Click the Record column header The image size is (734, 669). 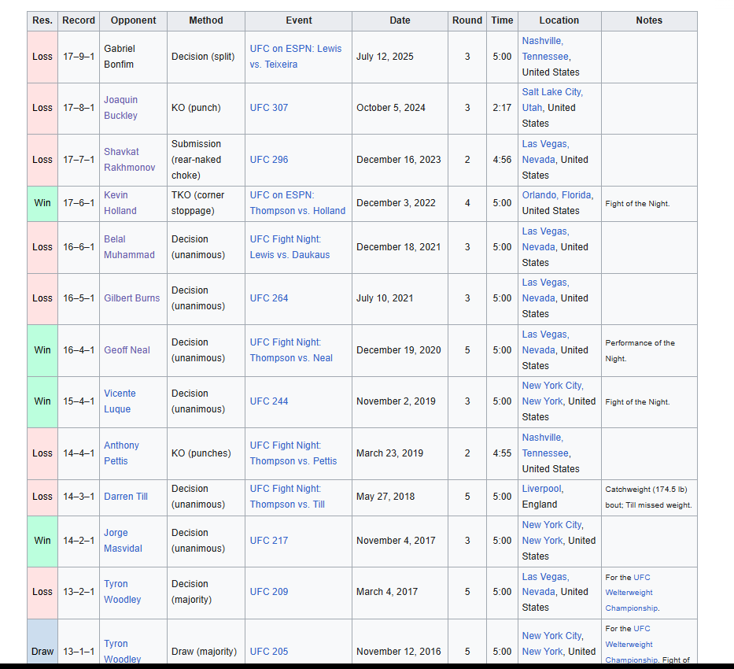pos(79,20)
